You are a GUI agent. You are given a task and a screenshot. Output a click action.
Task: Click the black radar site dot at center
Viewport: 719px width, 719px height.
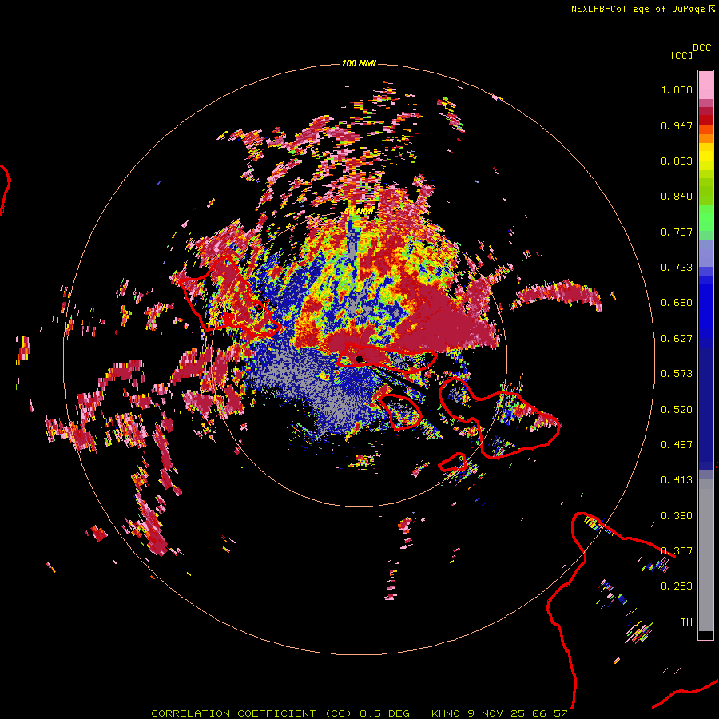click(x=359, y=359)
